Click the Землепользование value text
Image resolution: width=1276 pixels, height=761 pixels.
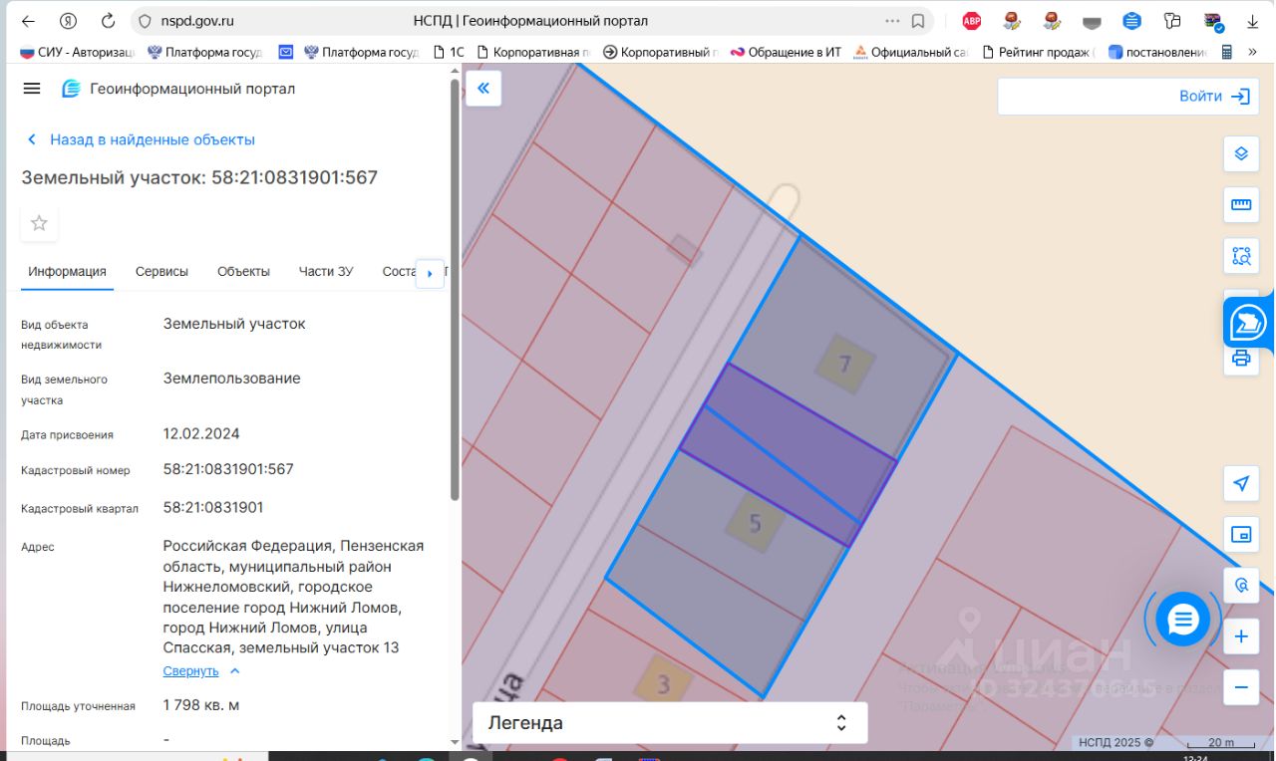[x=232, y=379]
